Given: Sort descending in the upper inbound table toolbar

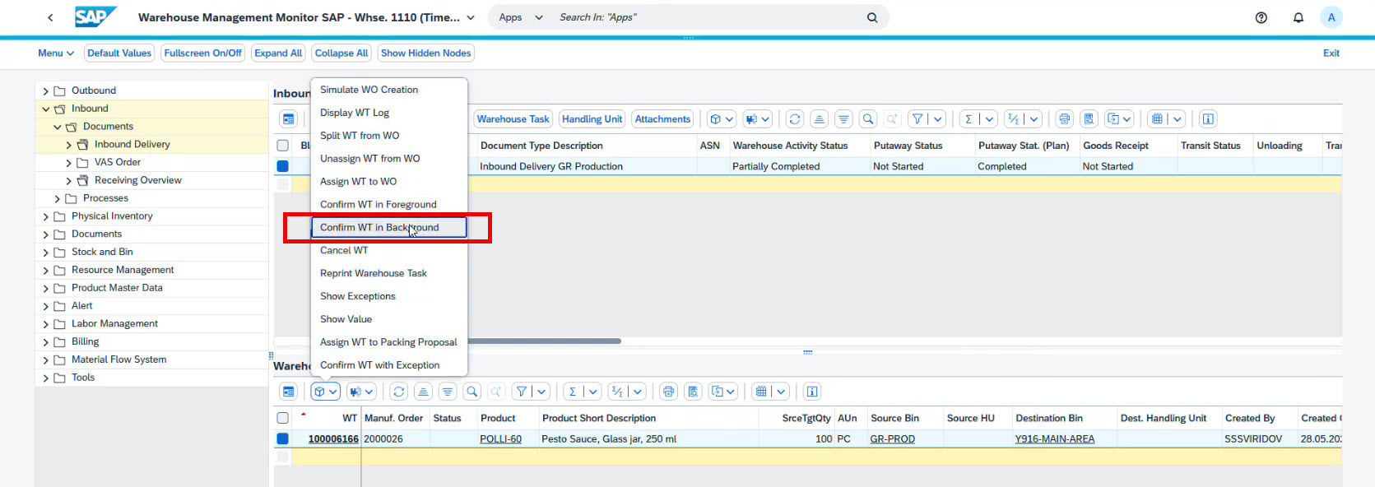Looking at the screenshot, I should point(843,119).
